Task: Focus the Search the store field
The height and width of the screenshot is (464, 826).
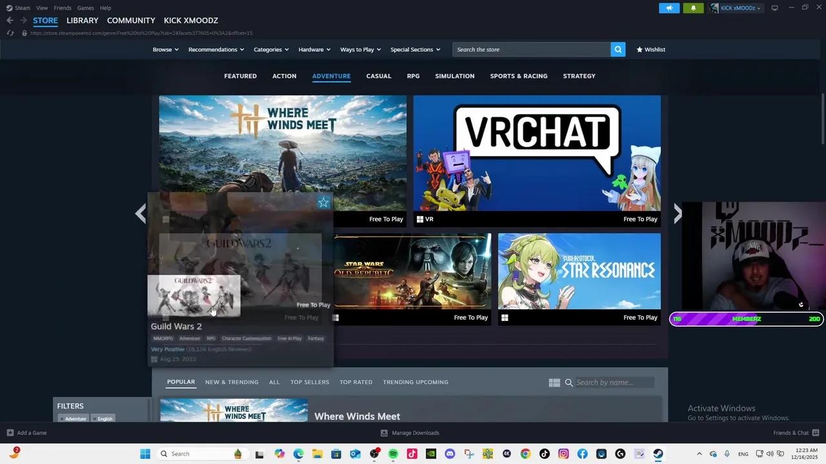Action: coord(532,50)
